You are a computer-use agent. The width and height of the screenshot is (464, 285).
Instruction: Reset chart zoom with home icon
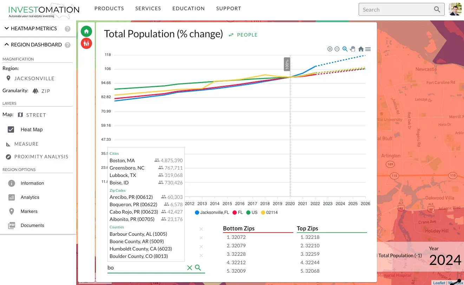pos(361,49)
